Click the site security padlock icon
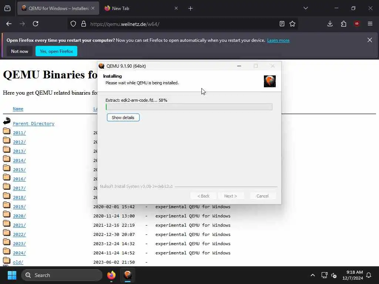This screenshot has height=284, width=379. [x=84, y=24]
